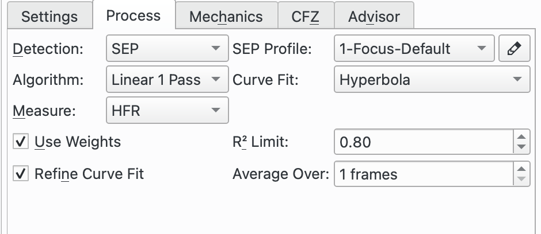
Task: Open the Advisor tab
Action: [374, 16]
